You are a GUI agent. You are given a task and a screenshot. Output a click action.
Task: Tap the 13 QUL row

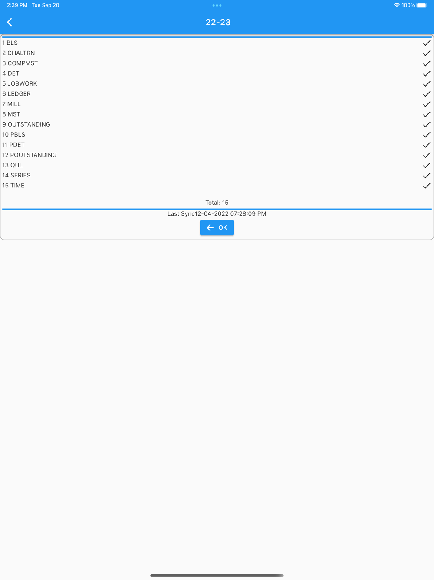(x=217, y=165)
